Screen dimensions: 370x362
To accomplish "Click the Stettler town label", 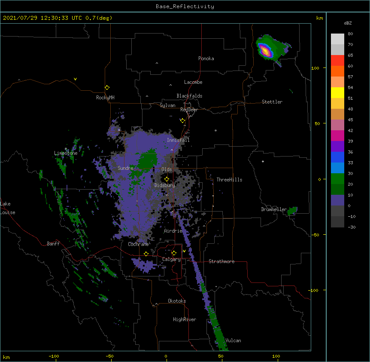I will (x=272, y=102).
